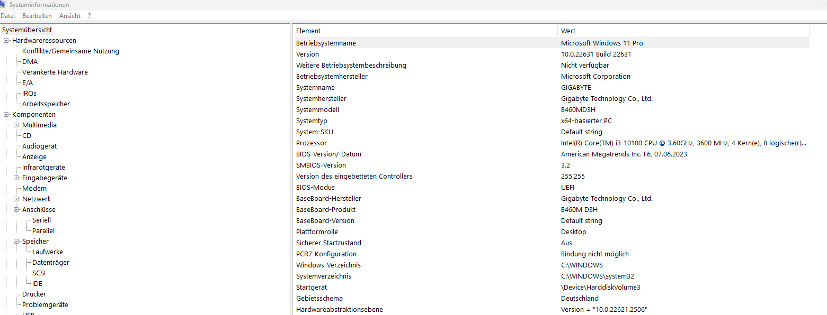
Task: Click value 10.0.22631 Build 22631
Action: (596, 54)
